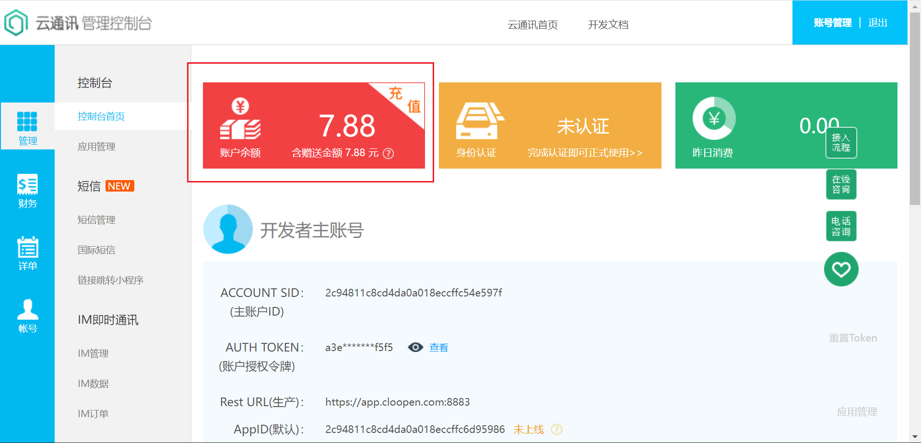921x443 pixels.
Task: Open the 接入流程 floating button
Action: pos(841,143)
